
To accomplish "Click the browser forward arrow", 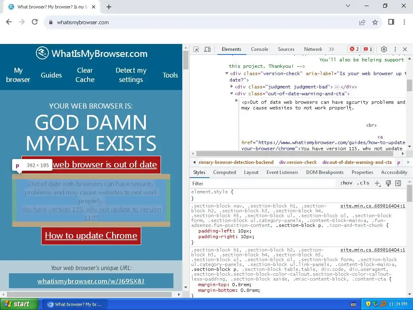I will pyautogui.click(x=22, y=22).
